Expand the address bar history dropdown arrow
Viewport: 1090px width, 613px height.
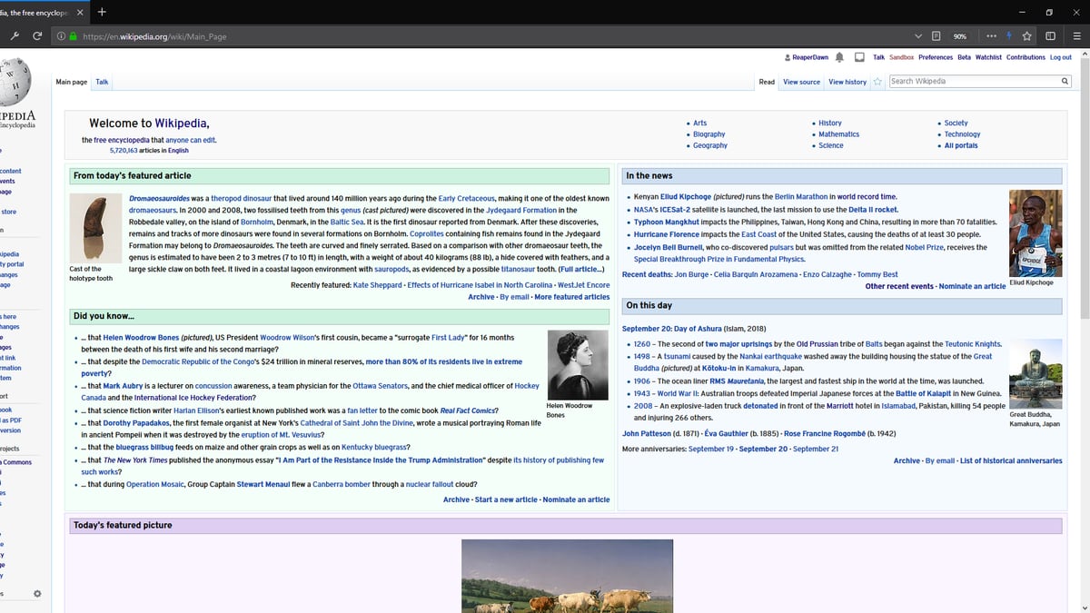click(x=917, y=36)
